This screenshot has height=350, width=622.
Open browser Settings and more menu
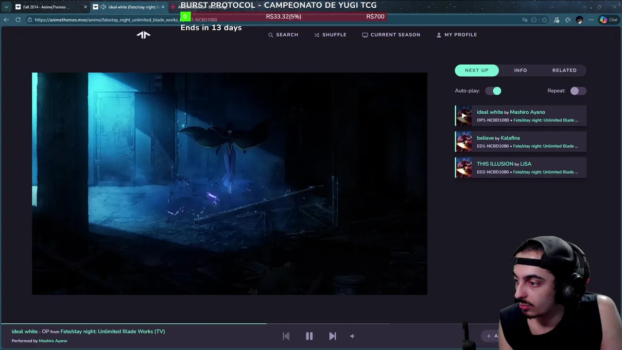pyautogui.click(x=591, y=20)
